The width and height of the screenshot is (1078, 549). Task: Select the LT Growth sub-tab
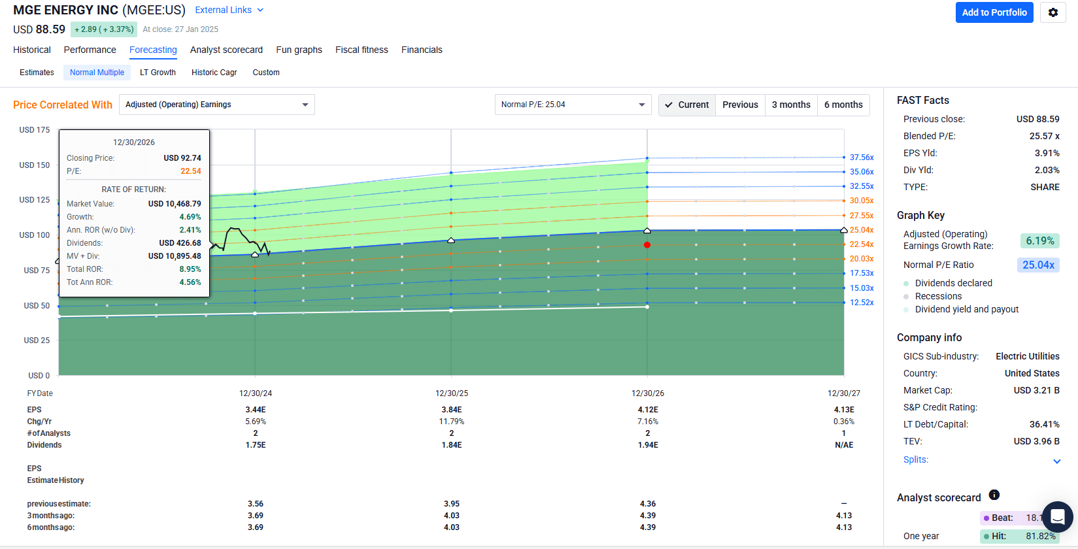(x=158, y=73)
